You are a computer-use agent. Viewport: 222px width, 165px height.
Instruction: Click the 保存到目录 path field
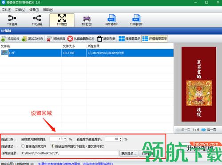(x=70, y=153)
